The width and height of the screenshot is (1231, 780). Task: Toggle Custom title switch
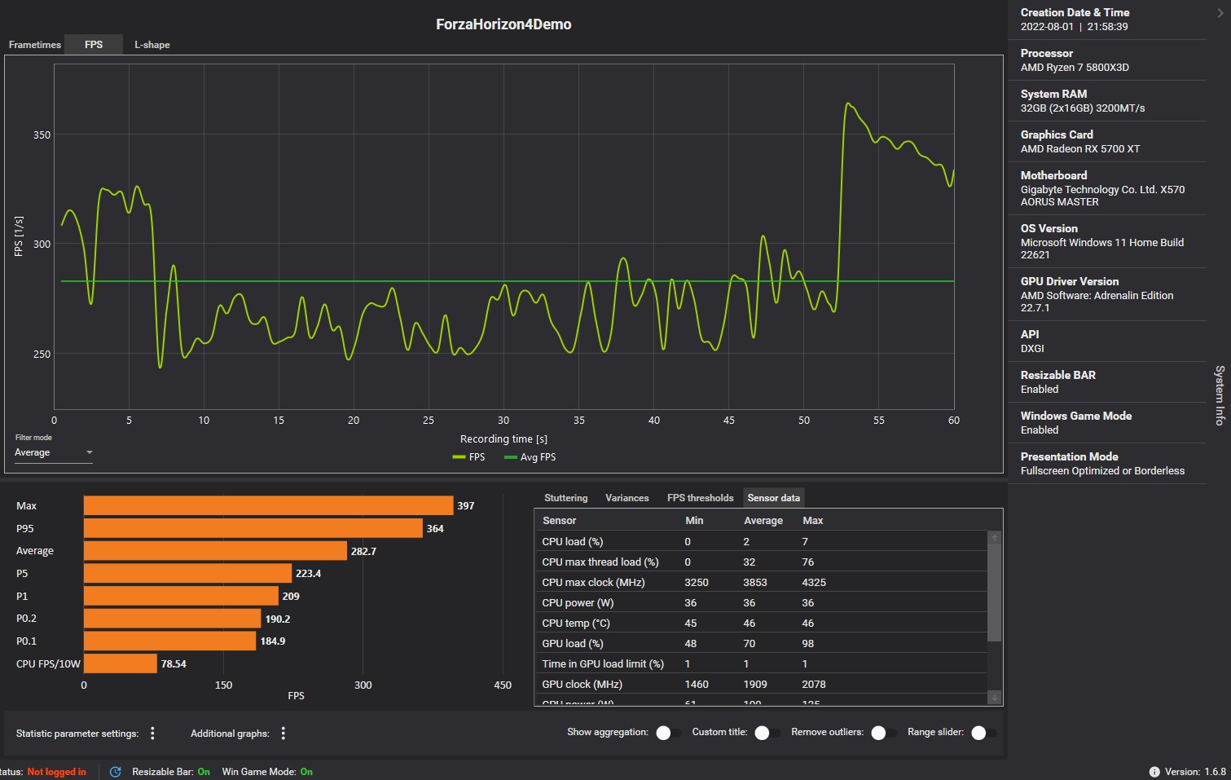[x=766, y=733]
